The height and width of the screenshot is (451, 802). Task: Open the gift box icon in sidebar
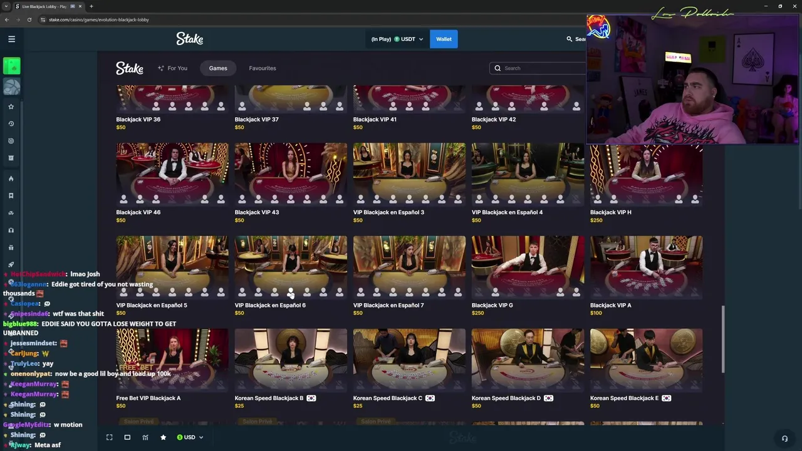click(11, 247)
